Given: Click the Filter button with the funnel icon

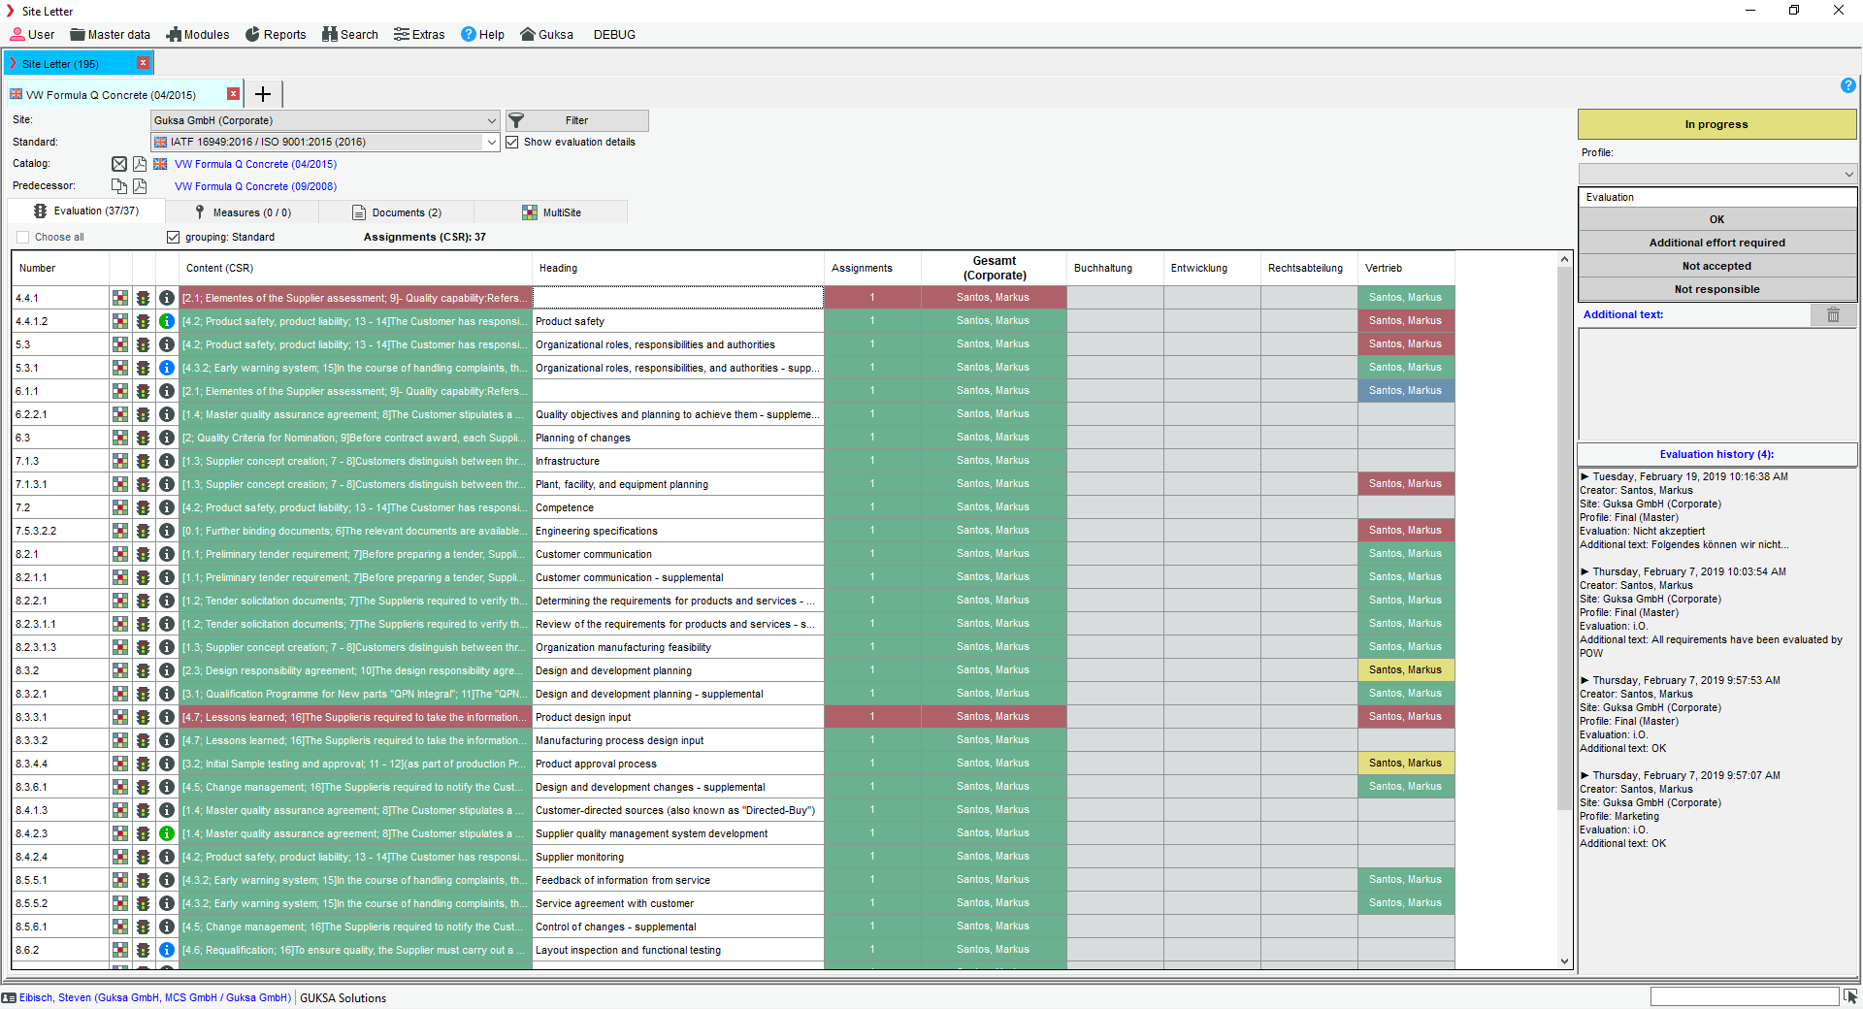Looking at the screenshot, I should click(x=577, y=120).
